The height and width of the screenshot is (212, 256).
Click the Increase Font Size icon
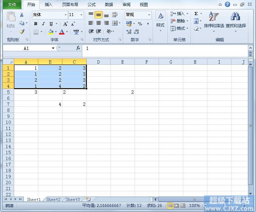point(65,24)
